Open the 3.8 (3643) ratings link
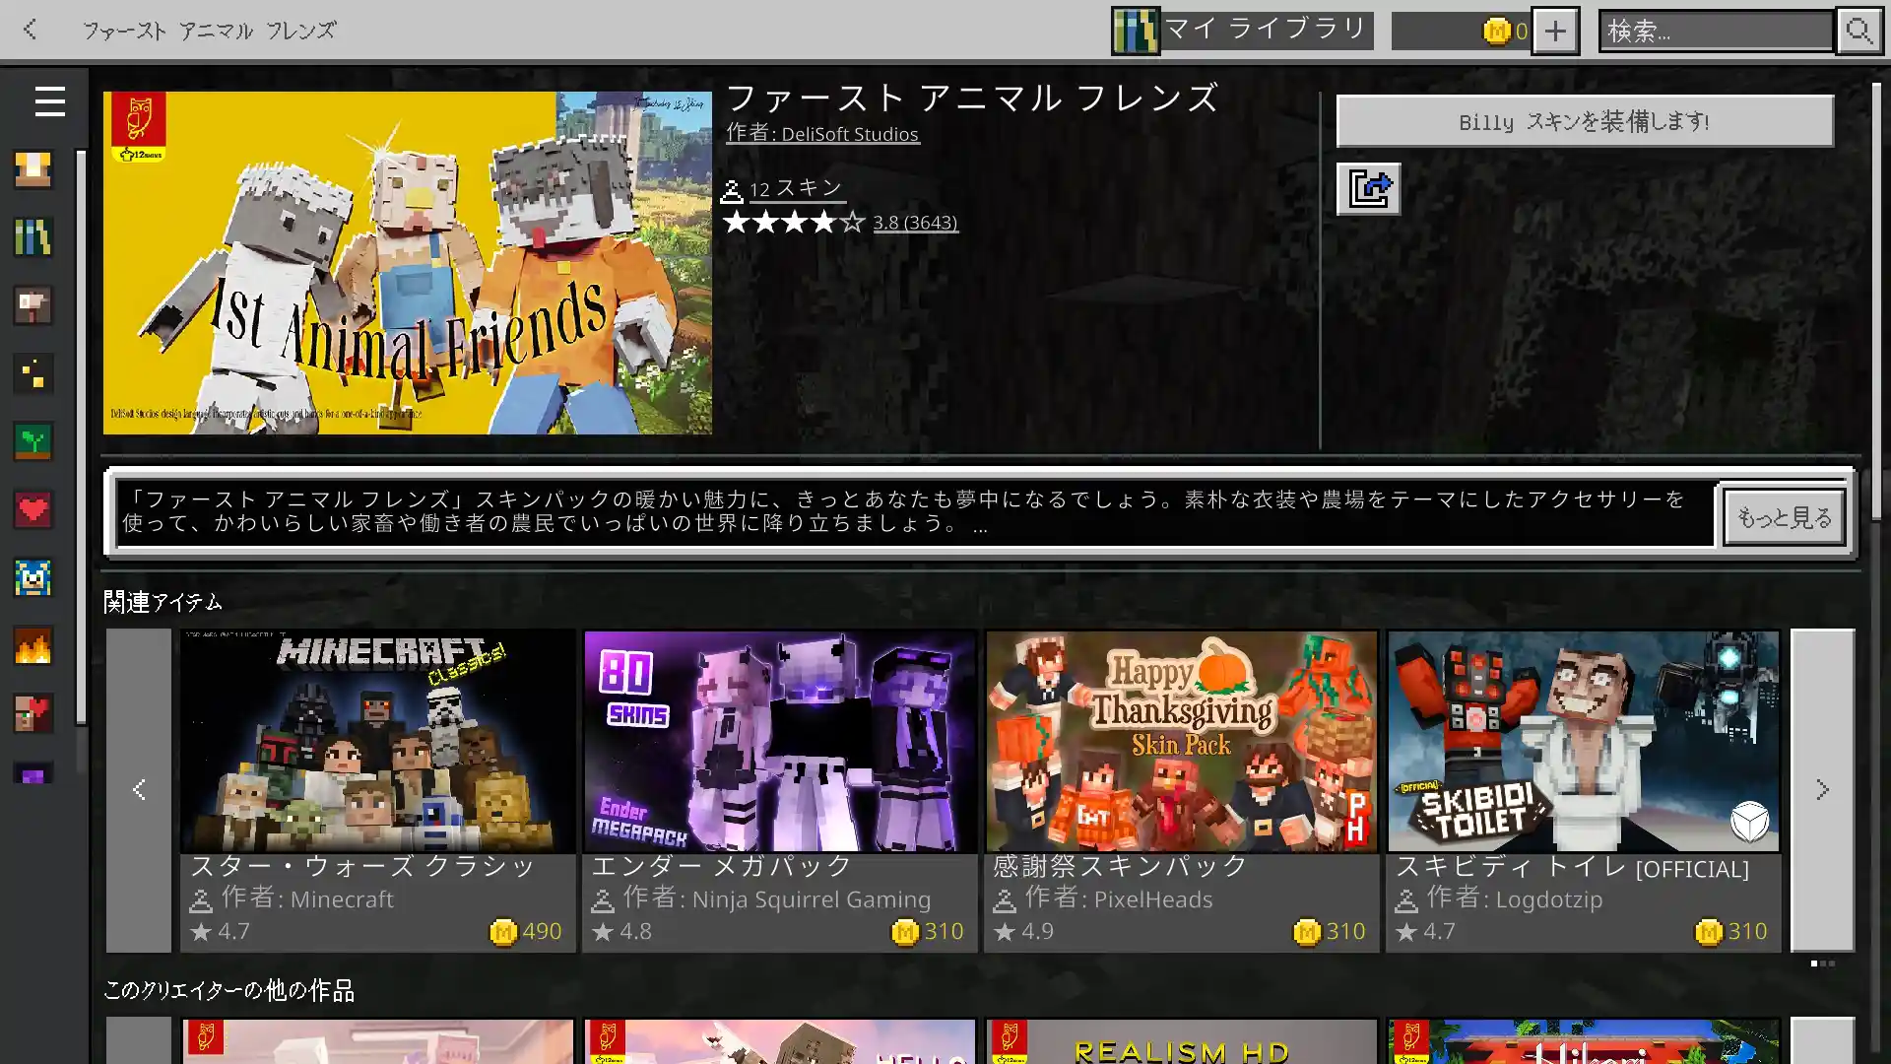Viewport: 1891px width, 1064px height. [x=915, y=223]
